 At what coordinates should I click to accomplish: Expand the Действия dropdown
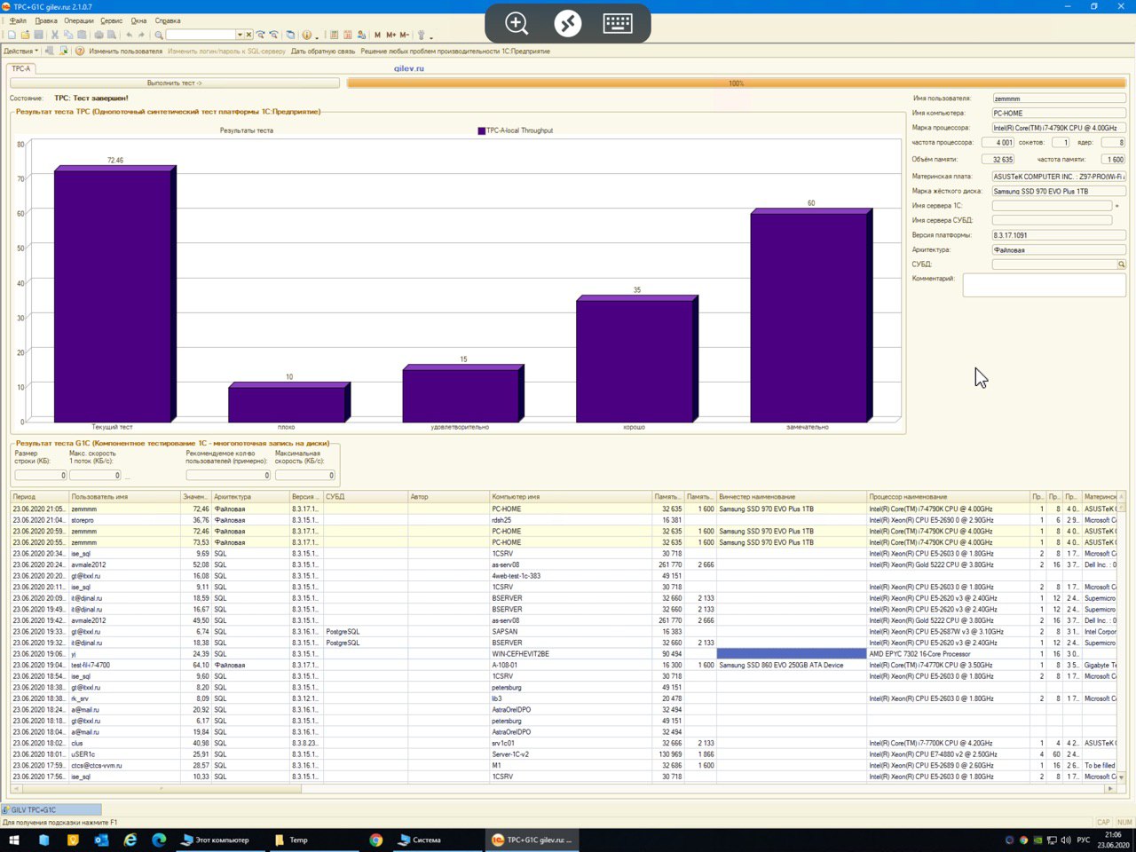tap(21, 51)
